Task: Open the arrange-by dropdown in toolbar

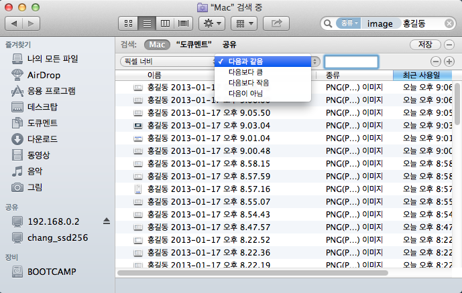Action: coord(244,23)
